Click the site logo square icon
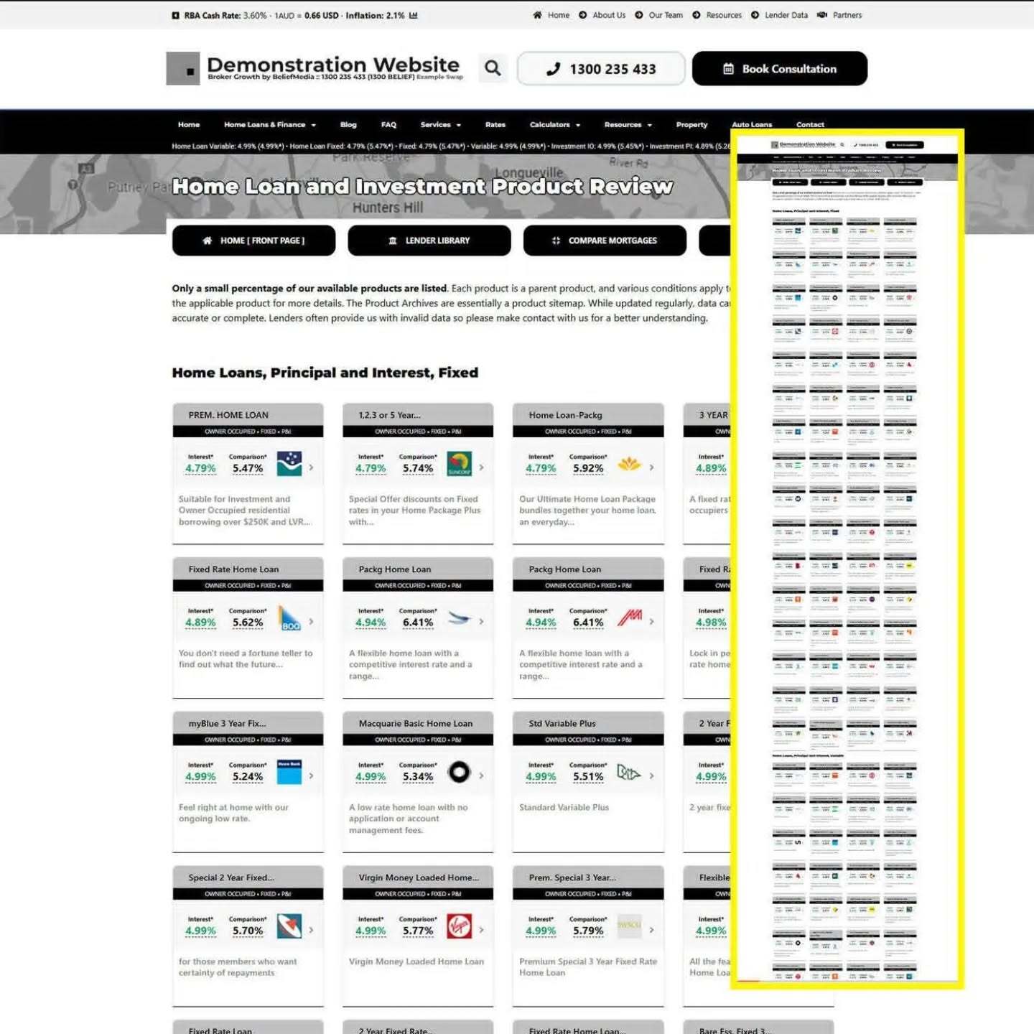1034x1034 pixels. point(183,69)
